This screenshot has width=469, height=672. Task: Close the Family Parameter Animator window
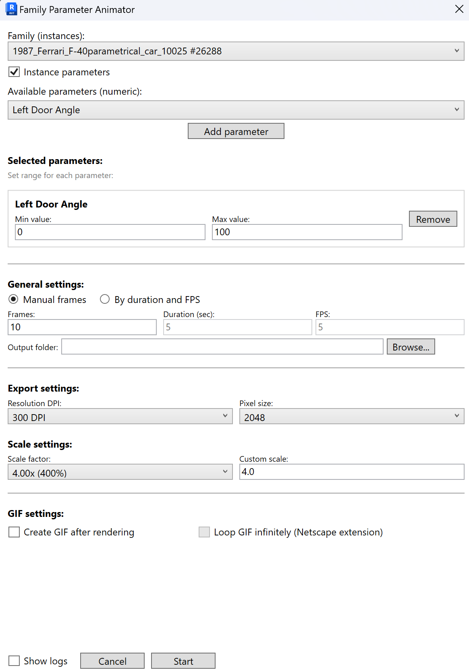[459, 9]
